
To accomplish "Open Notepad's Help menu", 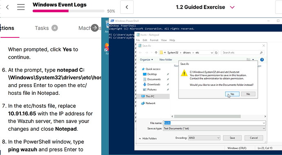I will click(x=172, y=40).
